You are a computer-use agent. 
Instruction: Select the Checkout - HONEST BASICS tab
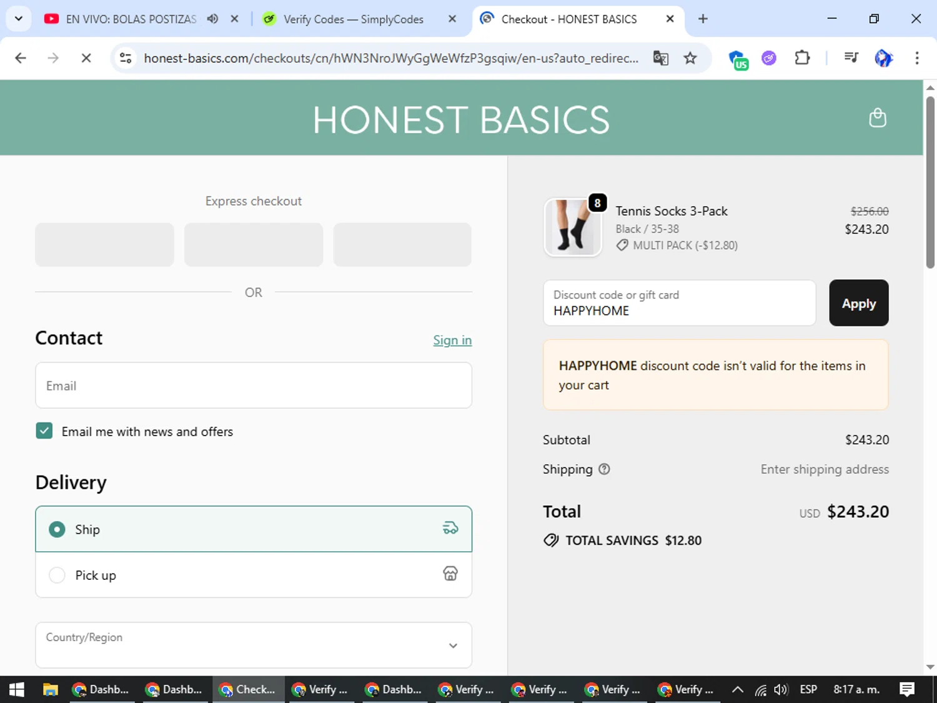click(x=569, y=19)
